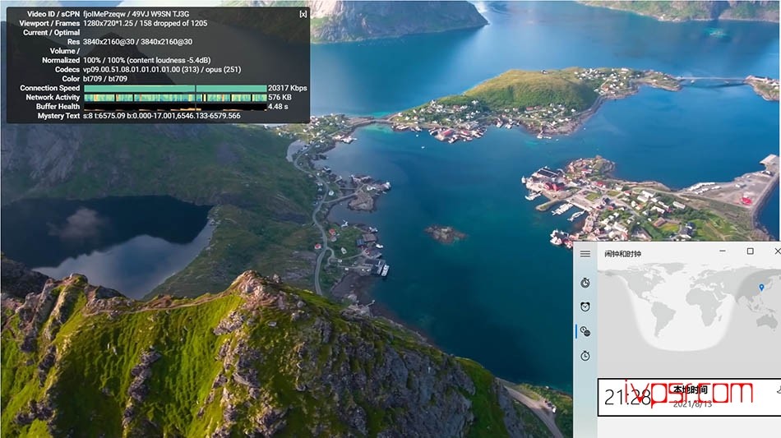Maximize the 闹钟和时钟 window

[x=750, y=251]
